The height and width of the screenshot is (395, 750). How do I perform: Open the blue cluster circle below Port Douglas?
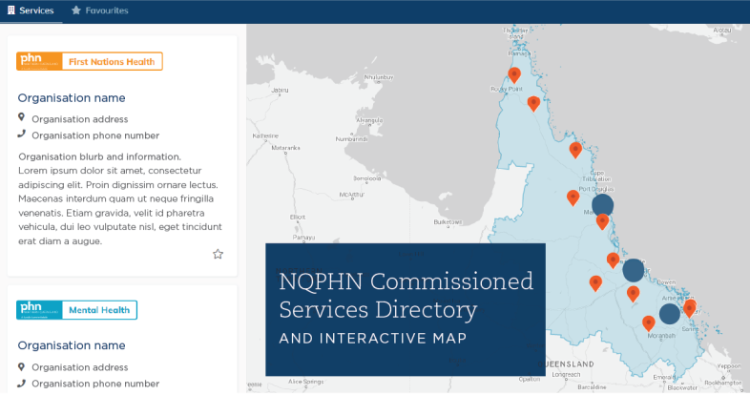pyautogui.click(x=603, y=205)
